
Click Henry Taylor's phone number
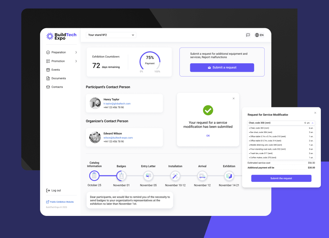tap(114, 107)
